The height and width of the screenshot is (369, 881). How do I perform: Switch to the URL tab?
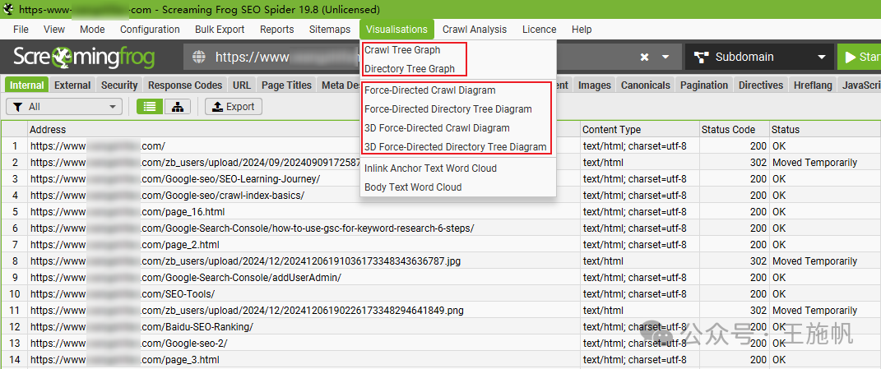pos(242,85)
